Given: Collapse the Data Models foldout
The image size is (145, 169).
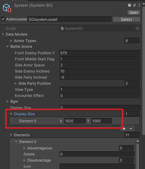Looking at the screenshot, I should tap(3, 34).
